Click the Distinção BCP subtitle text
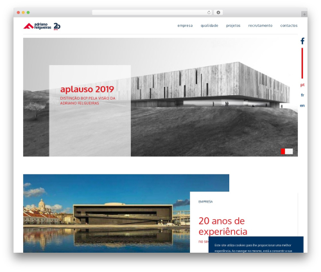The height and width of the screenshot is (272, 321). coord(88,100)
